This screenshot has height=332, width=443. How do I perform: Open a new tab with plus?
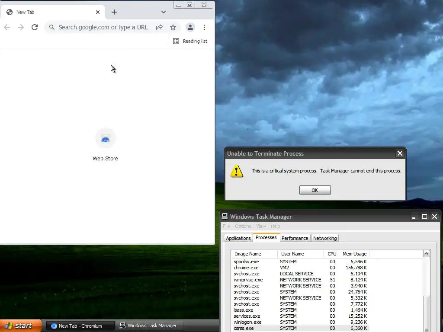click(114, 12)
